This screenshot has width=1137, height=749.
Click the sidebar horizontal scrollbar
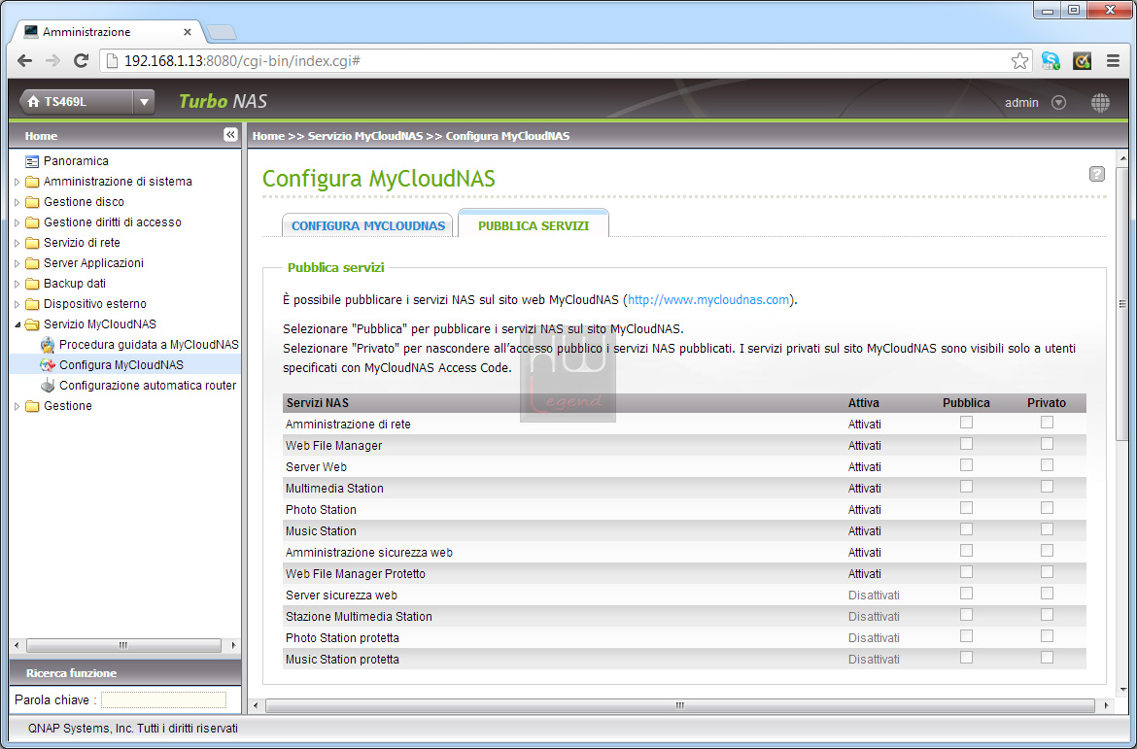click(124, 645)
